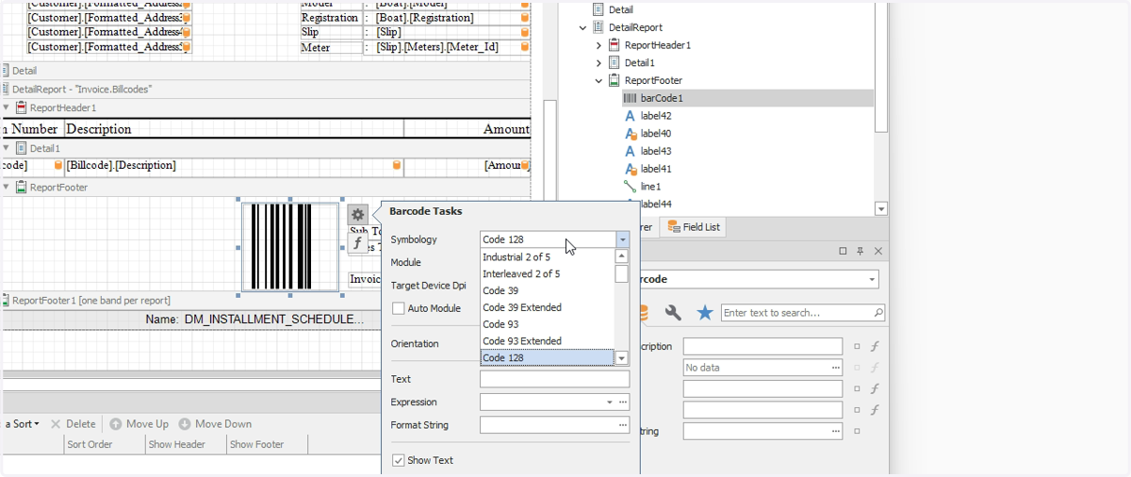Image resolution: width=1131 pixels, height=477 pixels.
Task: Collapse the ReportFooter tree node
Action: (598, 81)
